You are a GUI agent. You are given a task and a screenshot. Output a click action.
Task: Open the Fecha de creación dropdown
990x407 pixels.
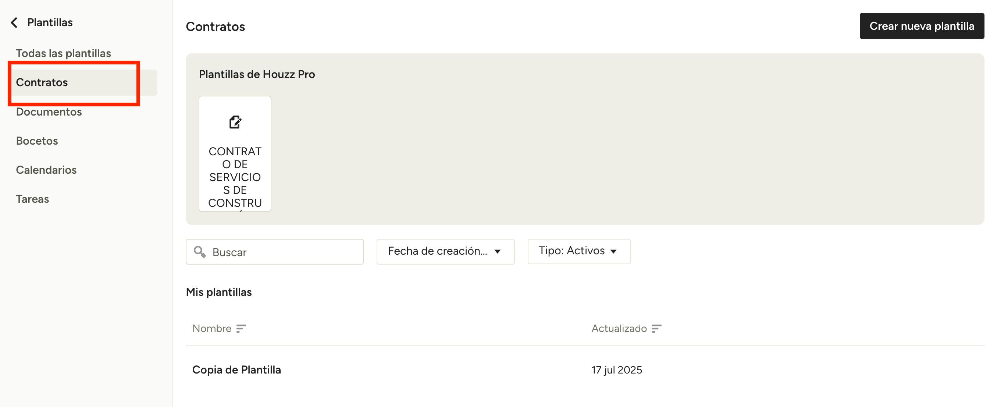445,252
